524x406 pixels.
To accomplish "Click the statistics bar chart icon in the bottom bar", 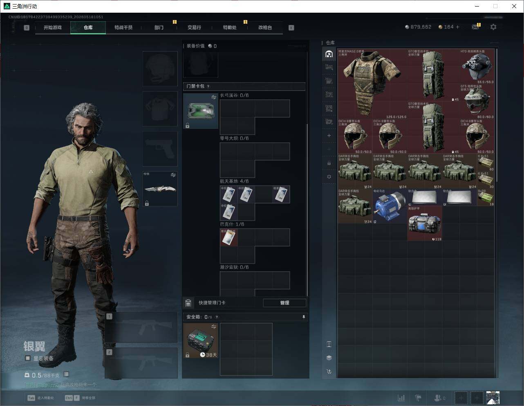I will click(401, 398).
